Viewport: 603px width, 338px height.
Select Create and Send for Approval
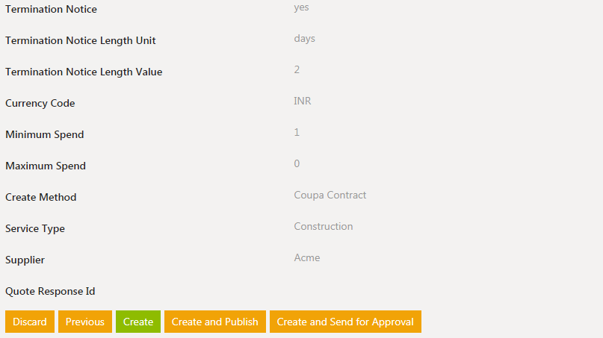pos(345,322)
